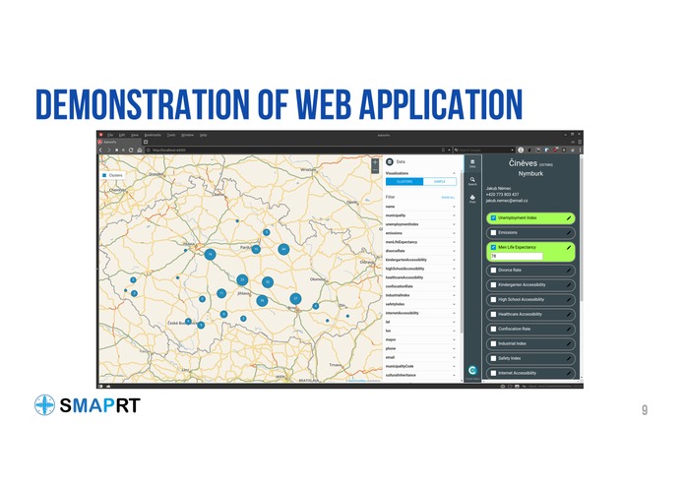Click the cluster marker labeled 84
This screenshot has height=486, width=684.
pyautogui.click(x=283, y=249)
